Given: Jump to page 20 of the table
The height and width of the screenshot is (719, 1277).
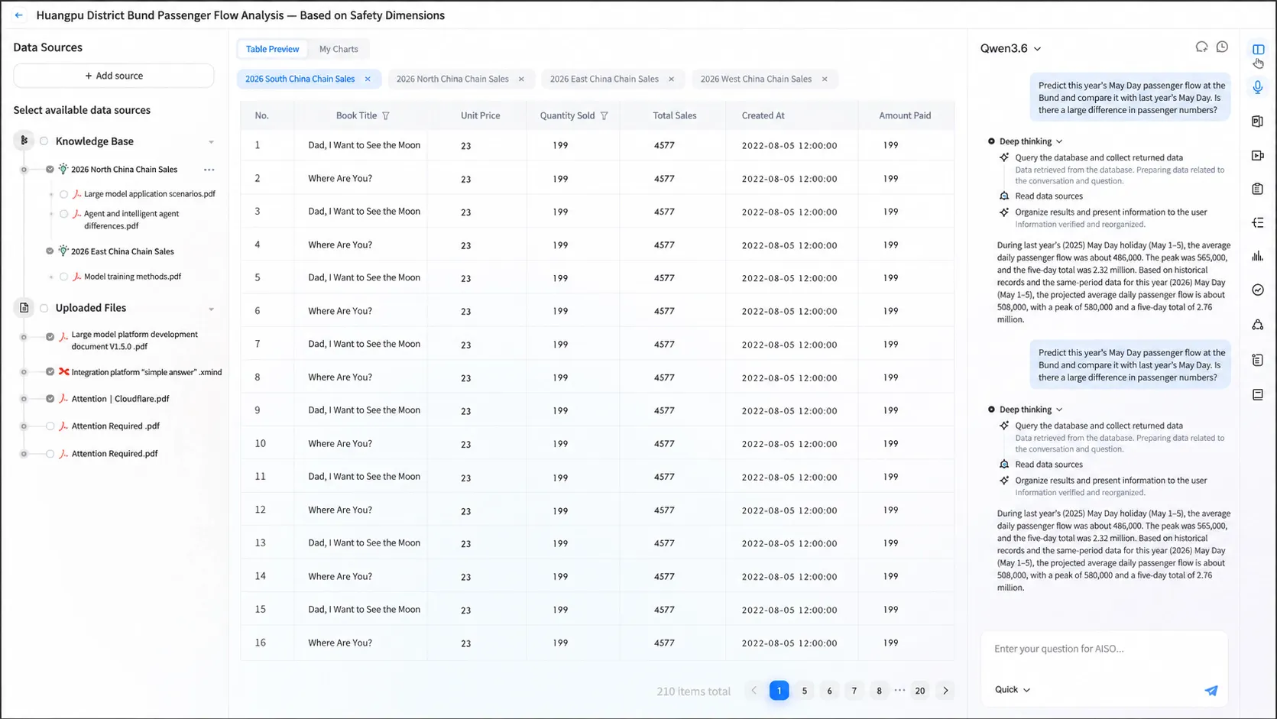Looking at the screenshot, I should pyautogui.click(x=920, y=691).
